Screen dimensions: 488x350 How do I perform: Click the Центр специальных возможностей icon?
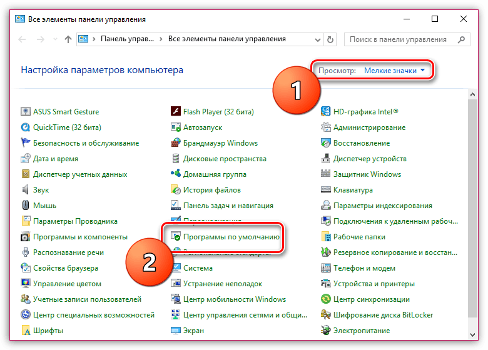(25, 314)
